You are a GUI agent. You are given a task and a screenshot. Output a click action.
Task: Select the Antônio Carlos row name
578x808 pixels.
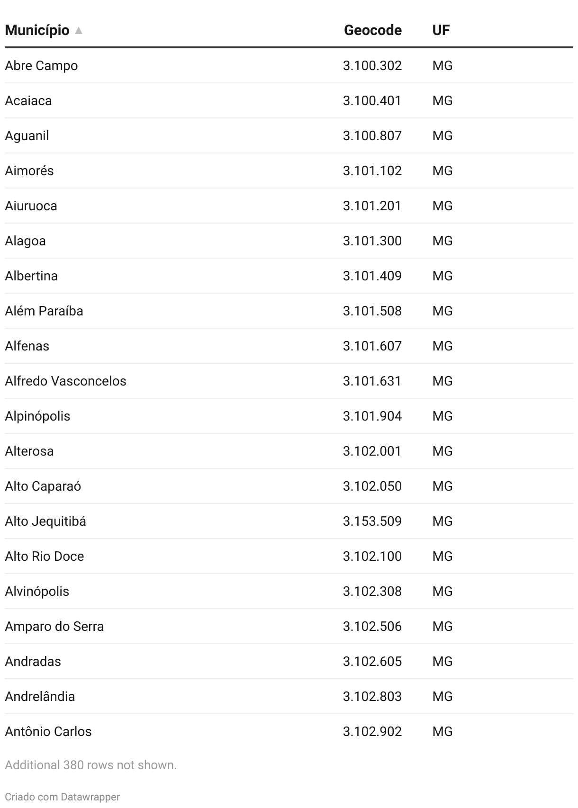(x=48, y=731)
